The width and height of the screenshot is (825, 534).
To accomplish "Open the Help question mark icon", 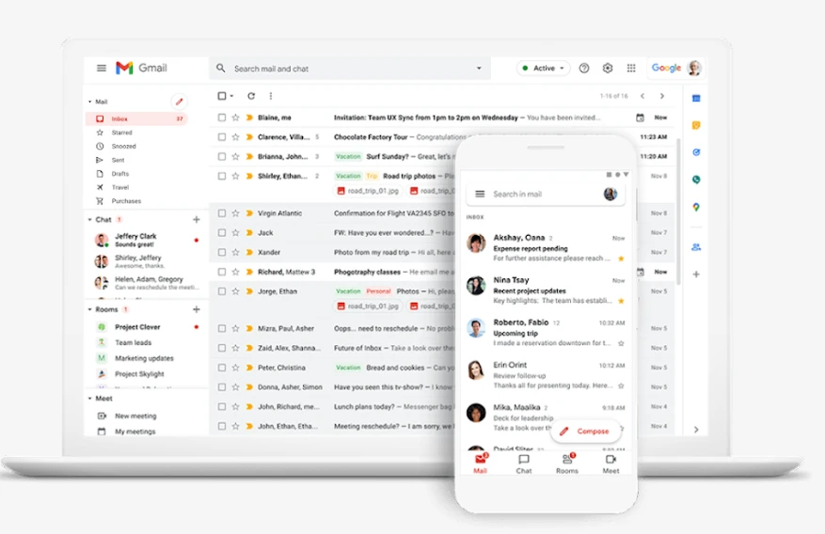I will pyautogui.click(x=584, y=68).
